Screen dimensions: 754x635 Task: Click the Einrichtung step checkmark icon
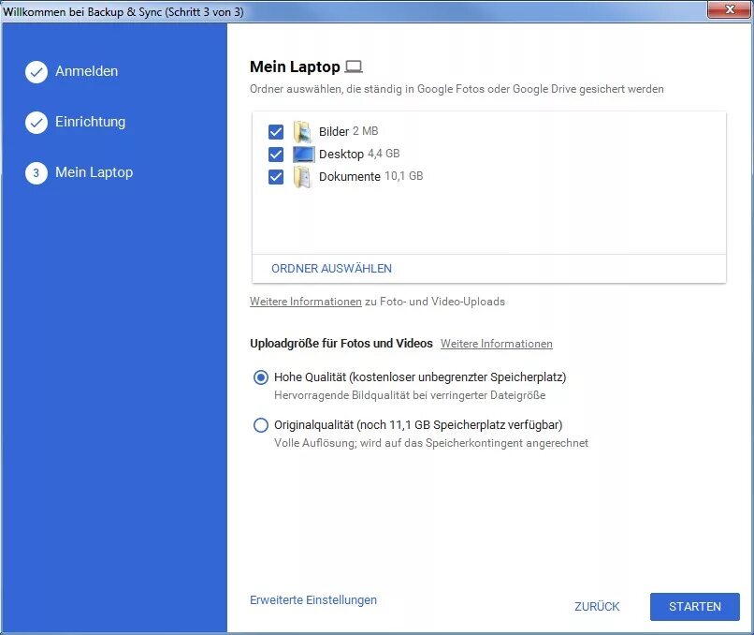(x=36, y=123)
